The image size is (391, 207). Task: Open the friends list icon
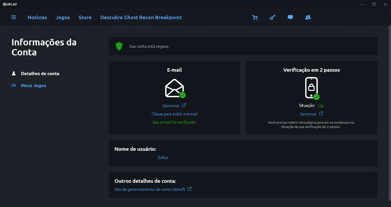(x=308, y=17)
